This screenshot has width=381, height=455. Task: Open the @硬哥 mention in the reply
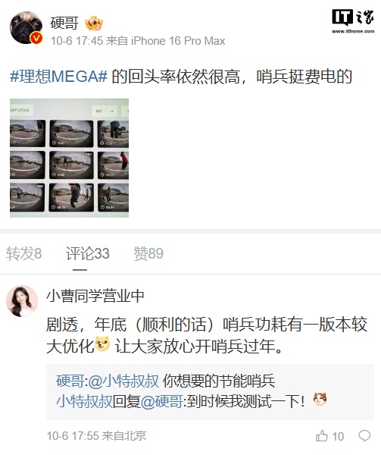point(161,402)
